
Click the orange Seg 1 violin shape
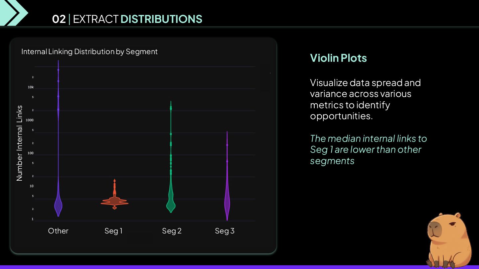pos(114,201)
